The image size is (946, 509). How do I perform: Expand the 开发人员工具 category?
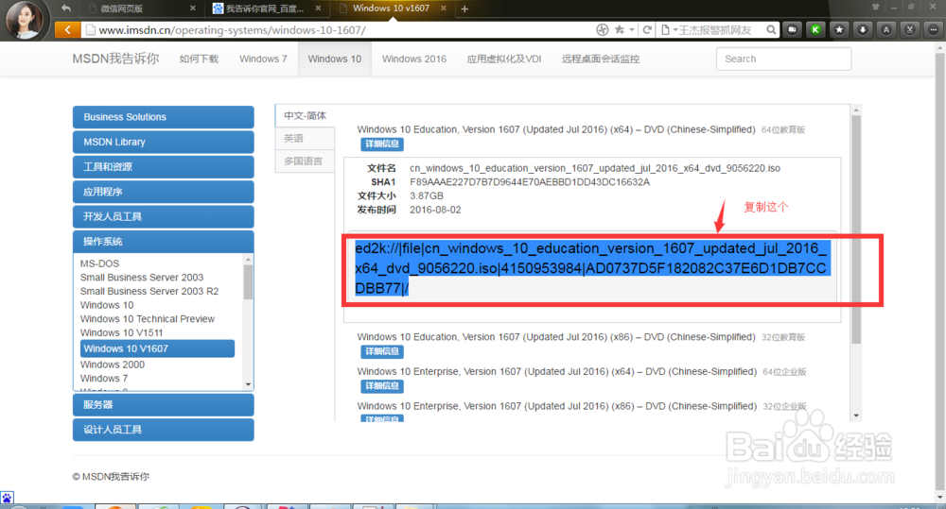(x=163, y=217)
